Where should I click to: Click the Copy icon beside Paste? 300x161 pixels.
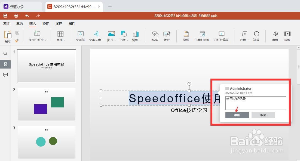click(17, 33)
